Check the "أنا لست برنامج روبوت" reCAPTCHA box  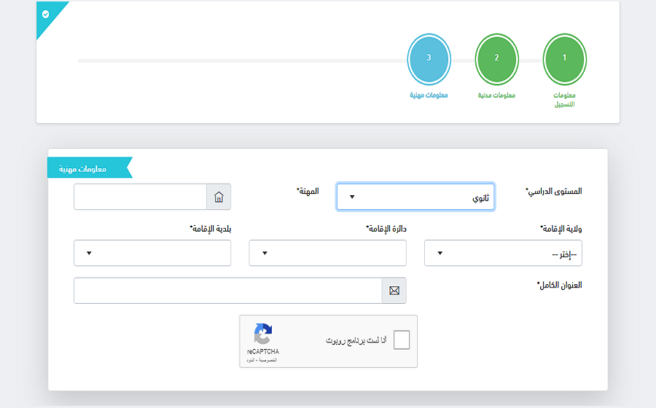point(402,340)
